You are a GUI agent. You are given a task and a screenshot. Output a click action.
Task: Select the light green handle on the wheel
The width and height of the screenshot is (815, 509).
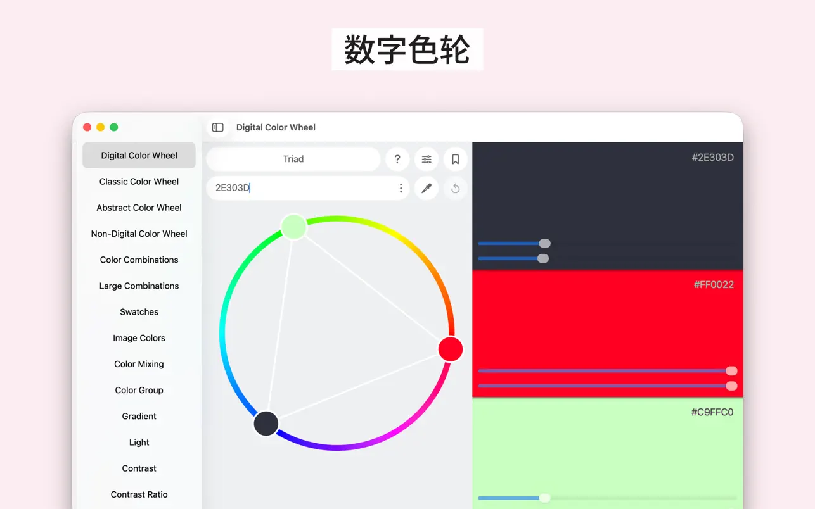tap(293, 226)
